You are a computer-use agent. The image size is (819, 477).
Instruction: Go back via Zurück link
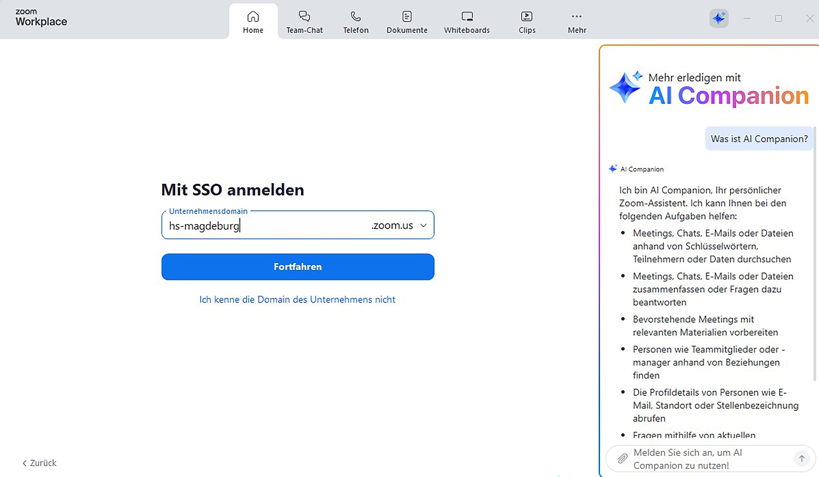coord(40,463)
